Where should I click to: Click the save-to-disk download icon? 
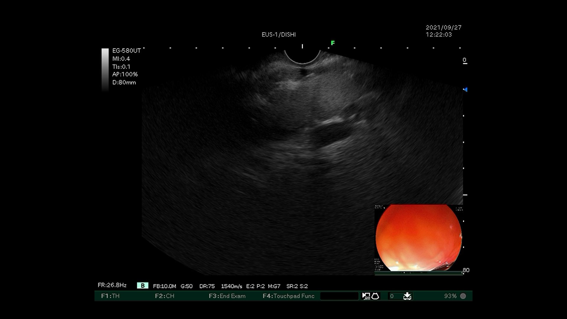pos(407,296)
